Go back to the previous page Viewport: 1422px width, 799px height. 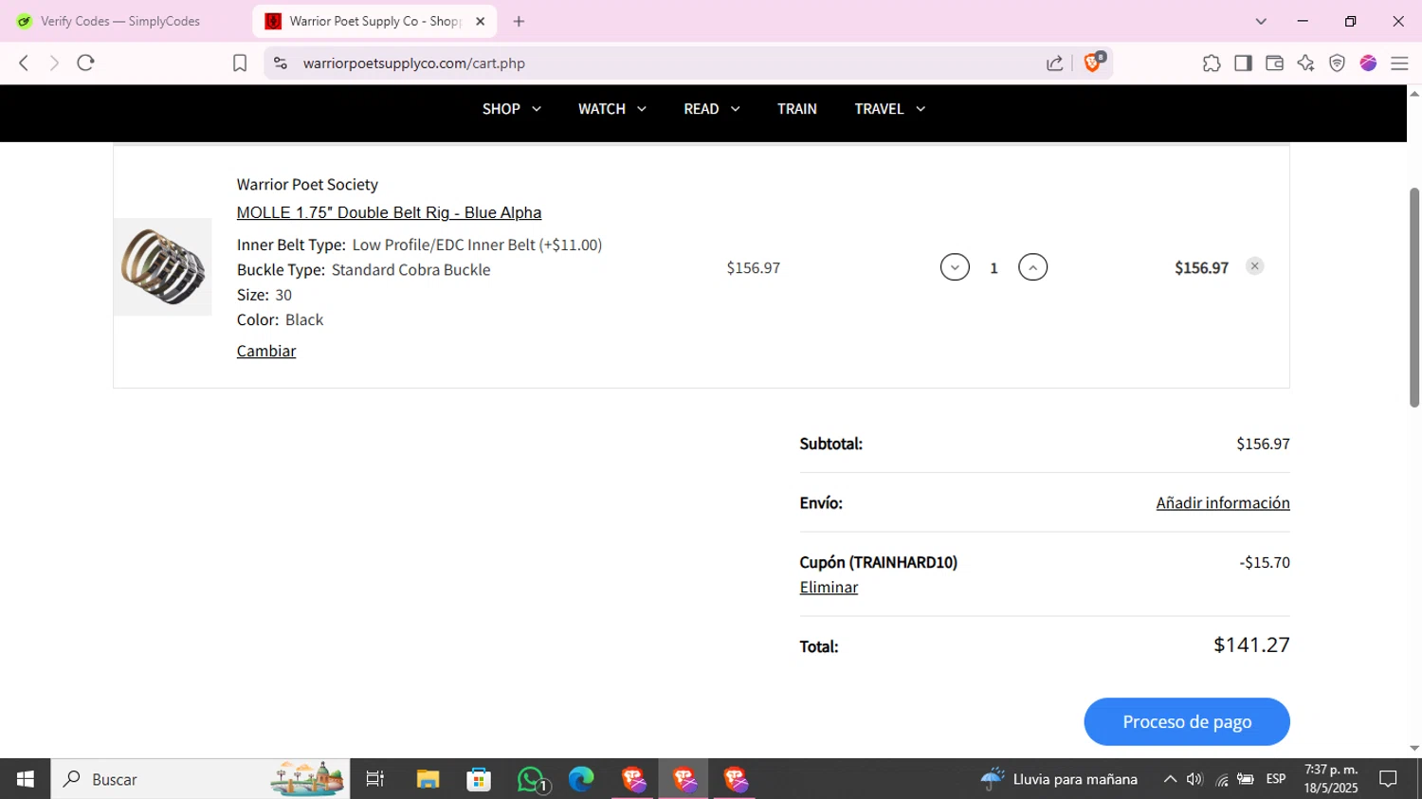24,63
